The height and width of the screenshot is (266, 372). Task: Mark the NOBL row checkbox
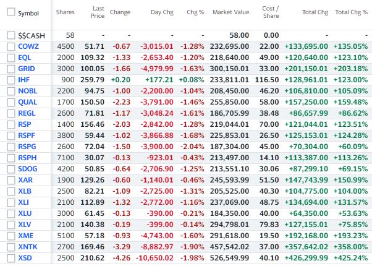pos(11,90)
